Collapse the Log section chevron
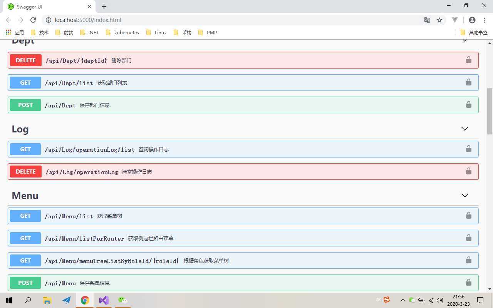The height and width of the screenshot is (308, 493). [x=465, y=129]
